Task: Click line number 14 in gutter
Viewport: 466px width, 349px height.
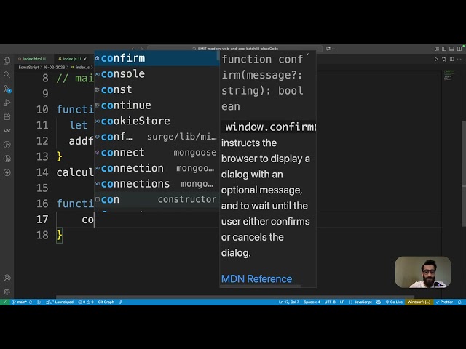Action: pos(42,172)
